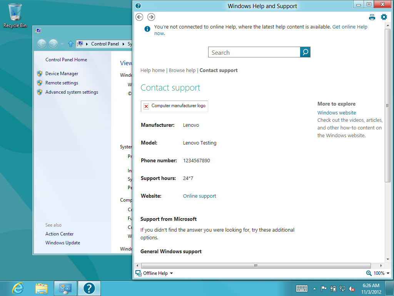Open the Help settings gear icon
Viewport: 394px width, 296px height.
click(384, 17)
